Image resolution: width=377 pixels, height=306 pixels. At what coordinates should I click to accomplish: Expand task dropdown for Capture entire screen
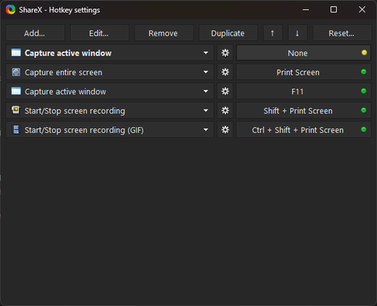coord(206,73)
